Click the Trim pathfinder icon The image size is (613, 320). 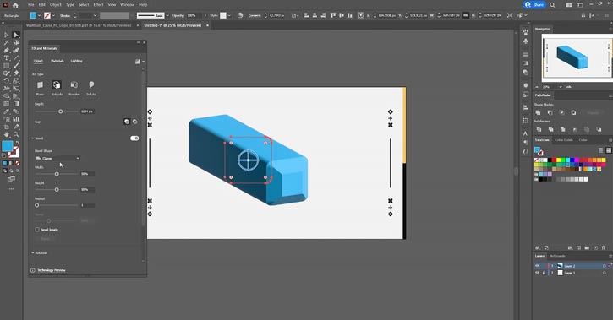click(x=550, y=129)
